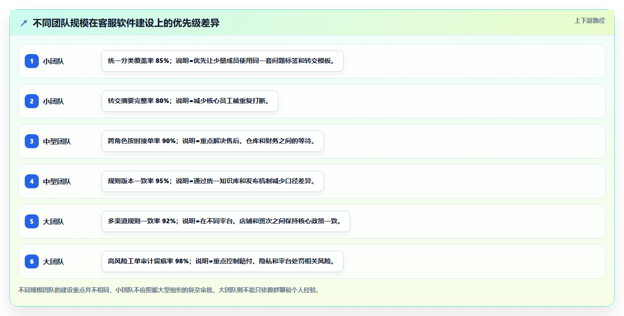Click the footer note starting with 不同规模团队的建设重点
This screenshot has height=316, width=624.
click(x=169, y=290)
